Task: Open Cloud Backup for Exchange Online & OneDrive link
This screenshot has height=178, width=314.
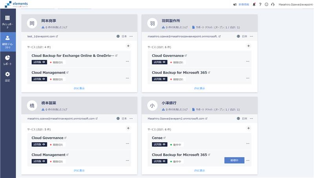Action: point(74,56)
